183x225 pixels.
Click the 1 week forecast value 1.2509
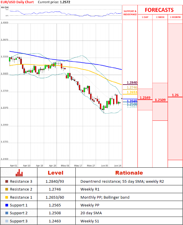160,100
